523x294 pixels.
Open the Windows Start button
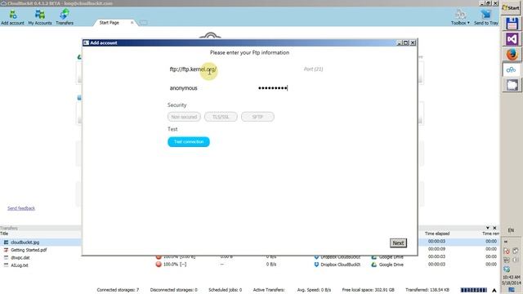point(511,7)
